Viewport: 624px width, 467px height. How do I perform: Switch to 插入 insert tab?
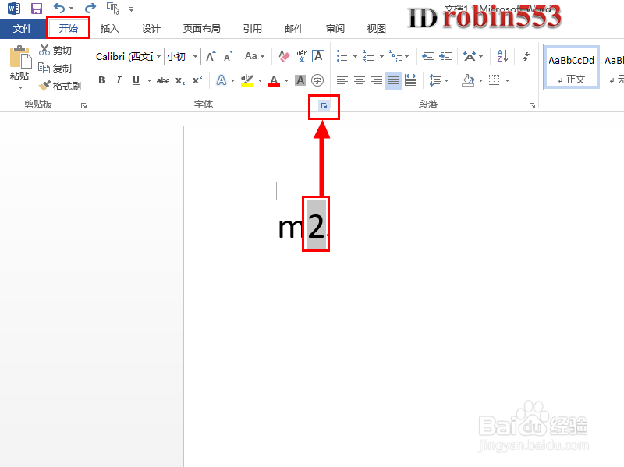tap(110, 29)
